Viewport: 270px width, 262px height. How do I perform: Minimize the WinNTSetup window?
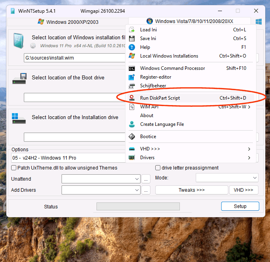[220, 11]
